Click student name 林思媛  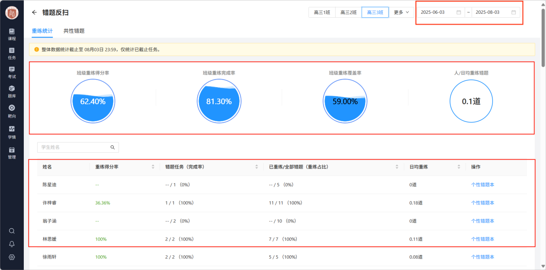point(50,239)
